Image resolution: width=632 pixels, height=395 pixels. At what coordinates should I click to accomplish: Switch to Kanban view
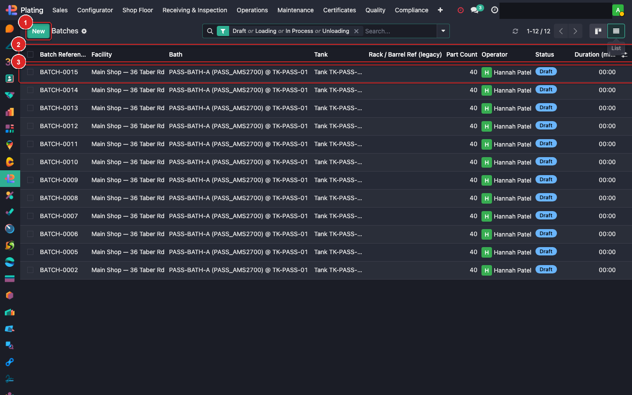(x=598, y=31)
